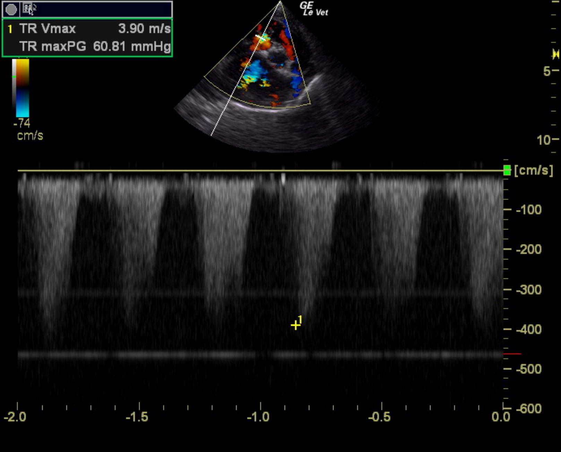Click the GE Le Vet probe label
This screenshot has height=452, width=561.
pyautogui.click(x=314, y=9)
